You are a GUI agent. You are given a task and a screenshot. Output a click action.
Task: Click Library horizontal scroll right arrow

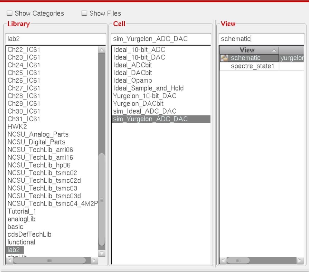[x=94, y=260]
